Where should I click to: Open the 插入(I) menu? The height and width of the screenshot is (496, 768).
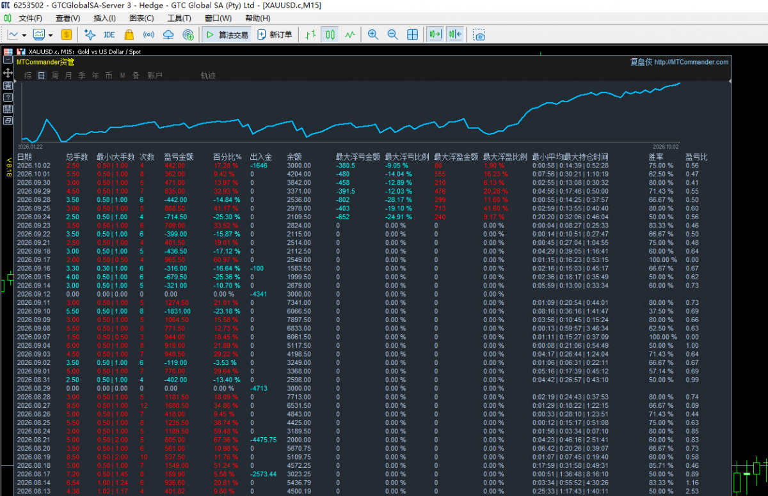point(104,18)
